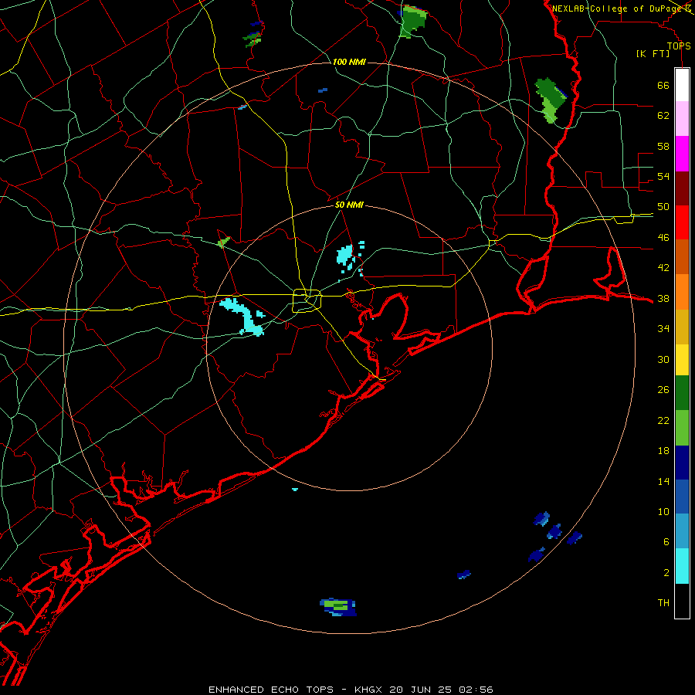
Task: Pick the bright red legend swatch
Action: point(682,222)
